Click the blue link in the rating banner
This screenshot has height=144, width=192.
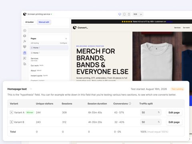point(170,22)
